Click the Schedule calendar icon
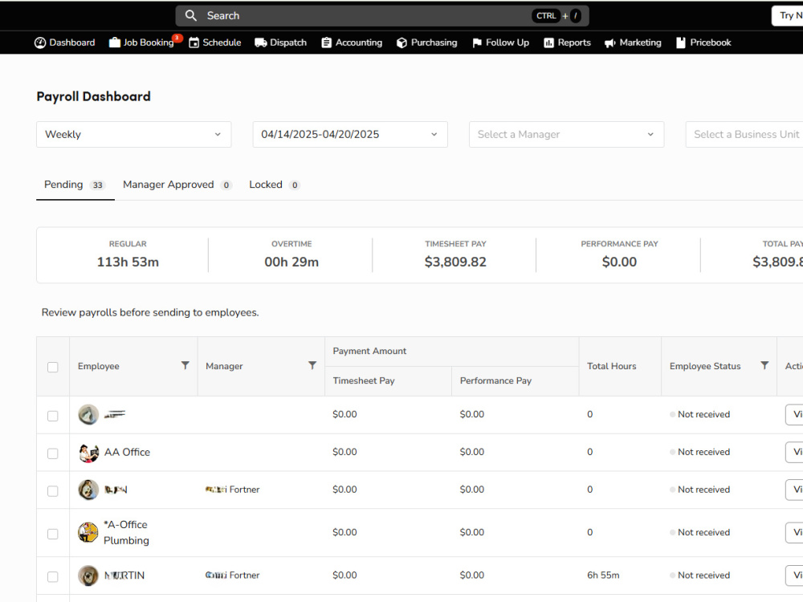 coord(194,43)
